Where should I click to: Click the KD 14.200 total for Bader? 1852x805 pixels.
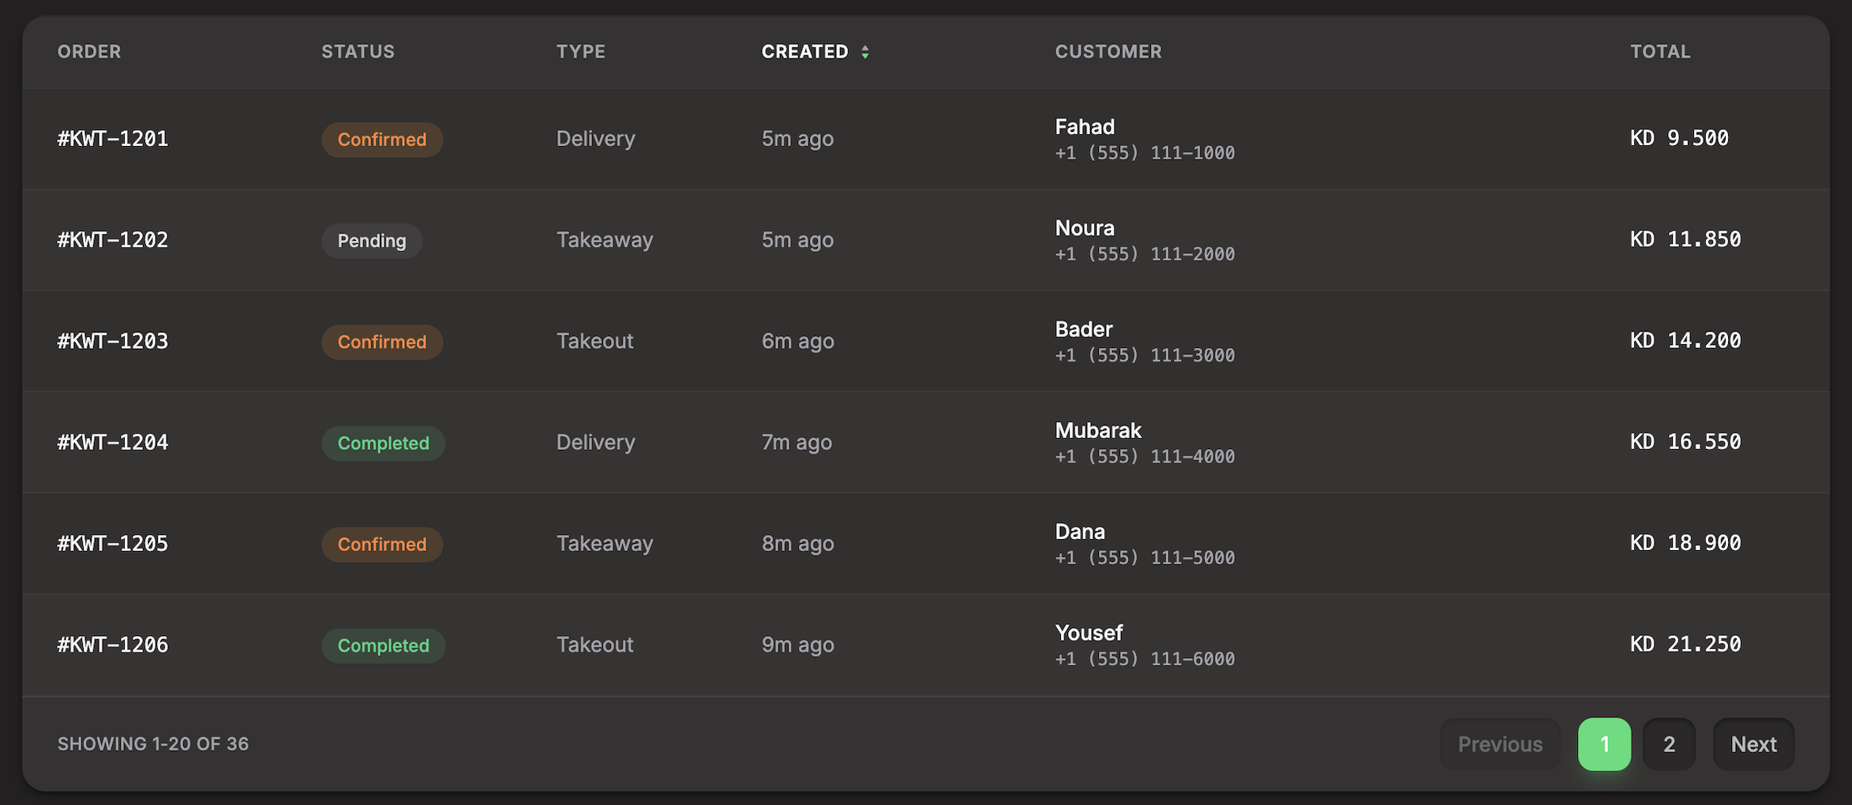click(1685, 341)
